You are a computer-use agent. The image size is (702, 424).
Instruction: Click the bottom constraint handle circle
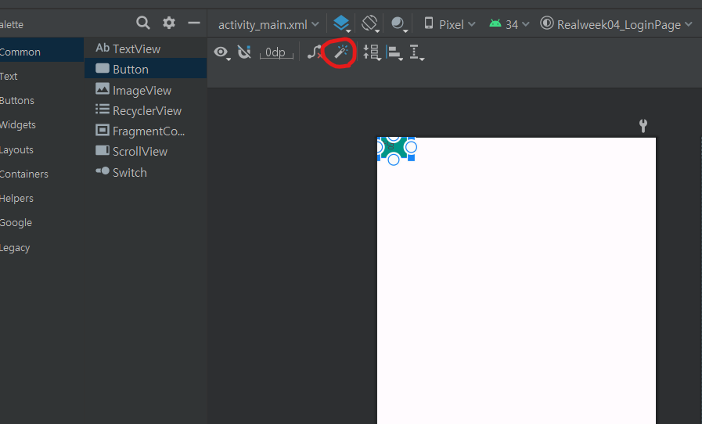pos(394,160)
